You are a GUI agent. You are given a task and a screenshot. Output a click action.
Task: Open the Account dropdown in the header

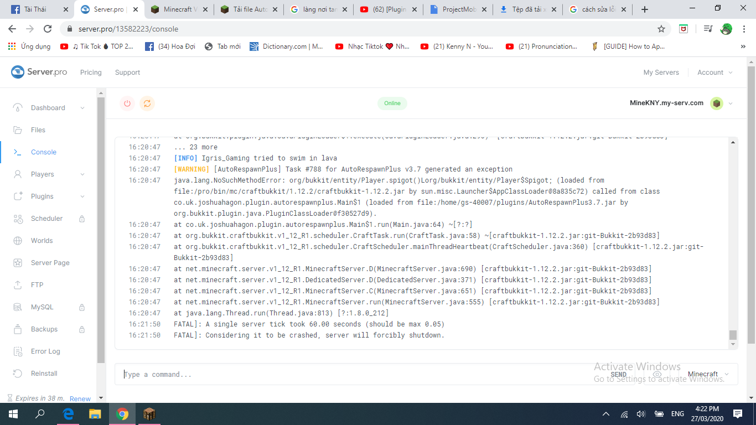pos(715,72)
